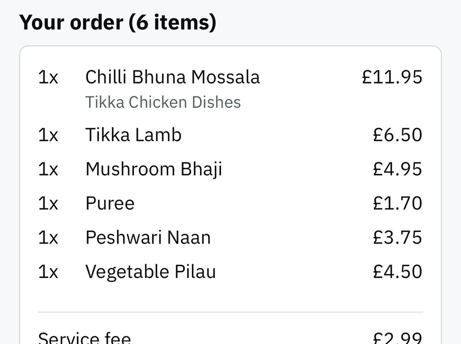This screenshot has width=461, height=344.
Task: Click the Tikka Chicken Dishes subtitle
Action: click(163, 103)
